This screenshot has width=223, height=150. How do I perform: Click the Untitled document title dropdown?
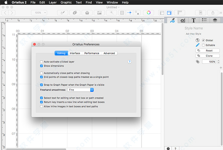click(x=113, y=7)
